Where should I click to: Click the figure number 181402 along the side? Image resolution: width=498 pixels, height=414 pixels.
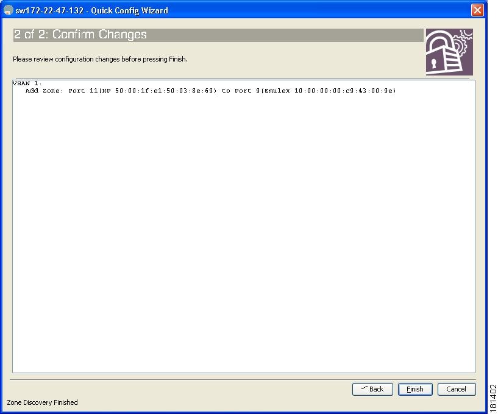493,398
